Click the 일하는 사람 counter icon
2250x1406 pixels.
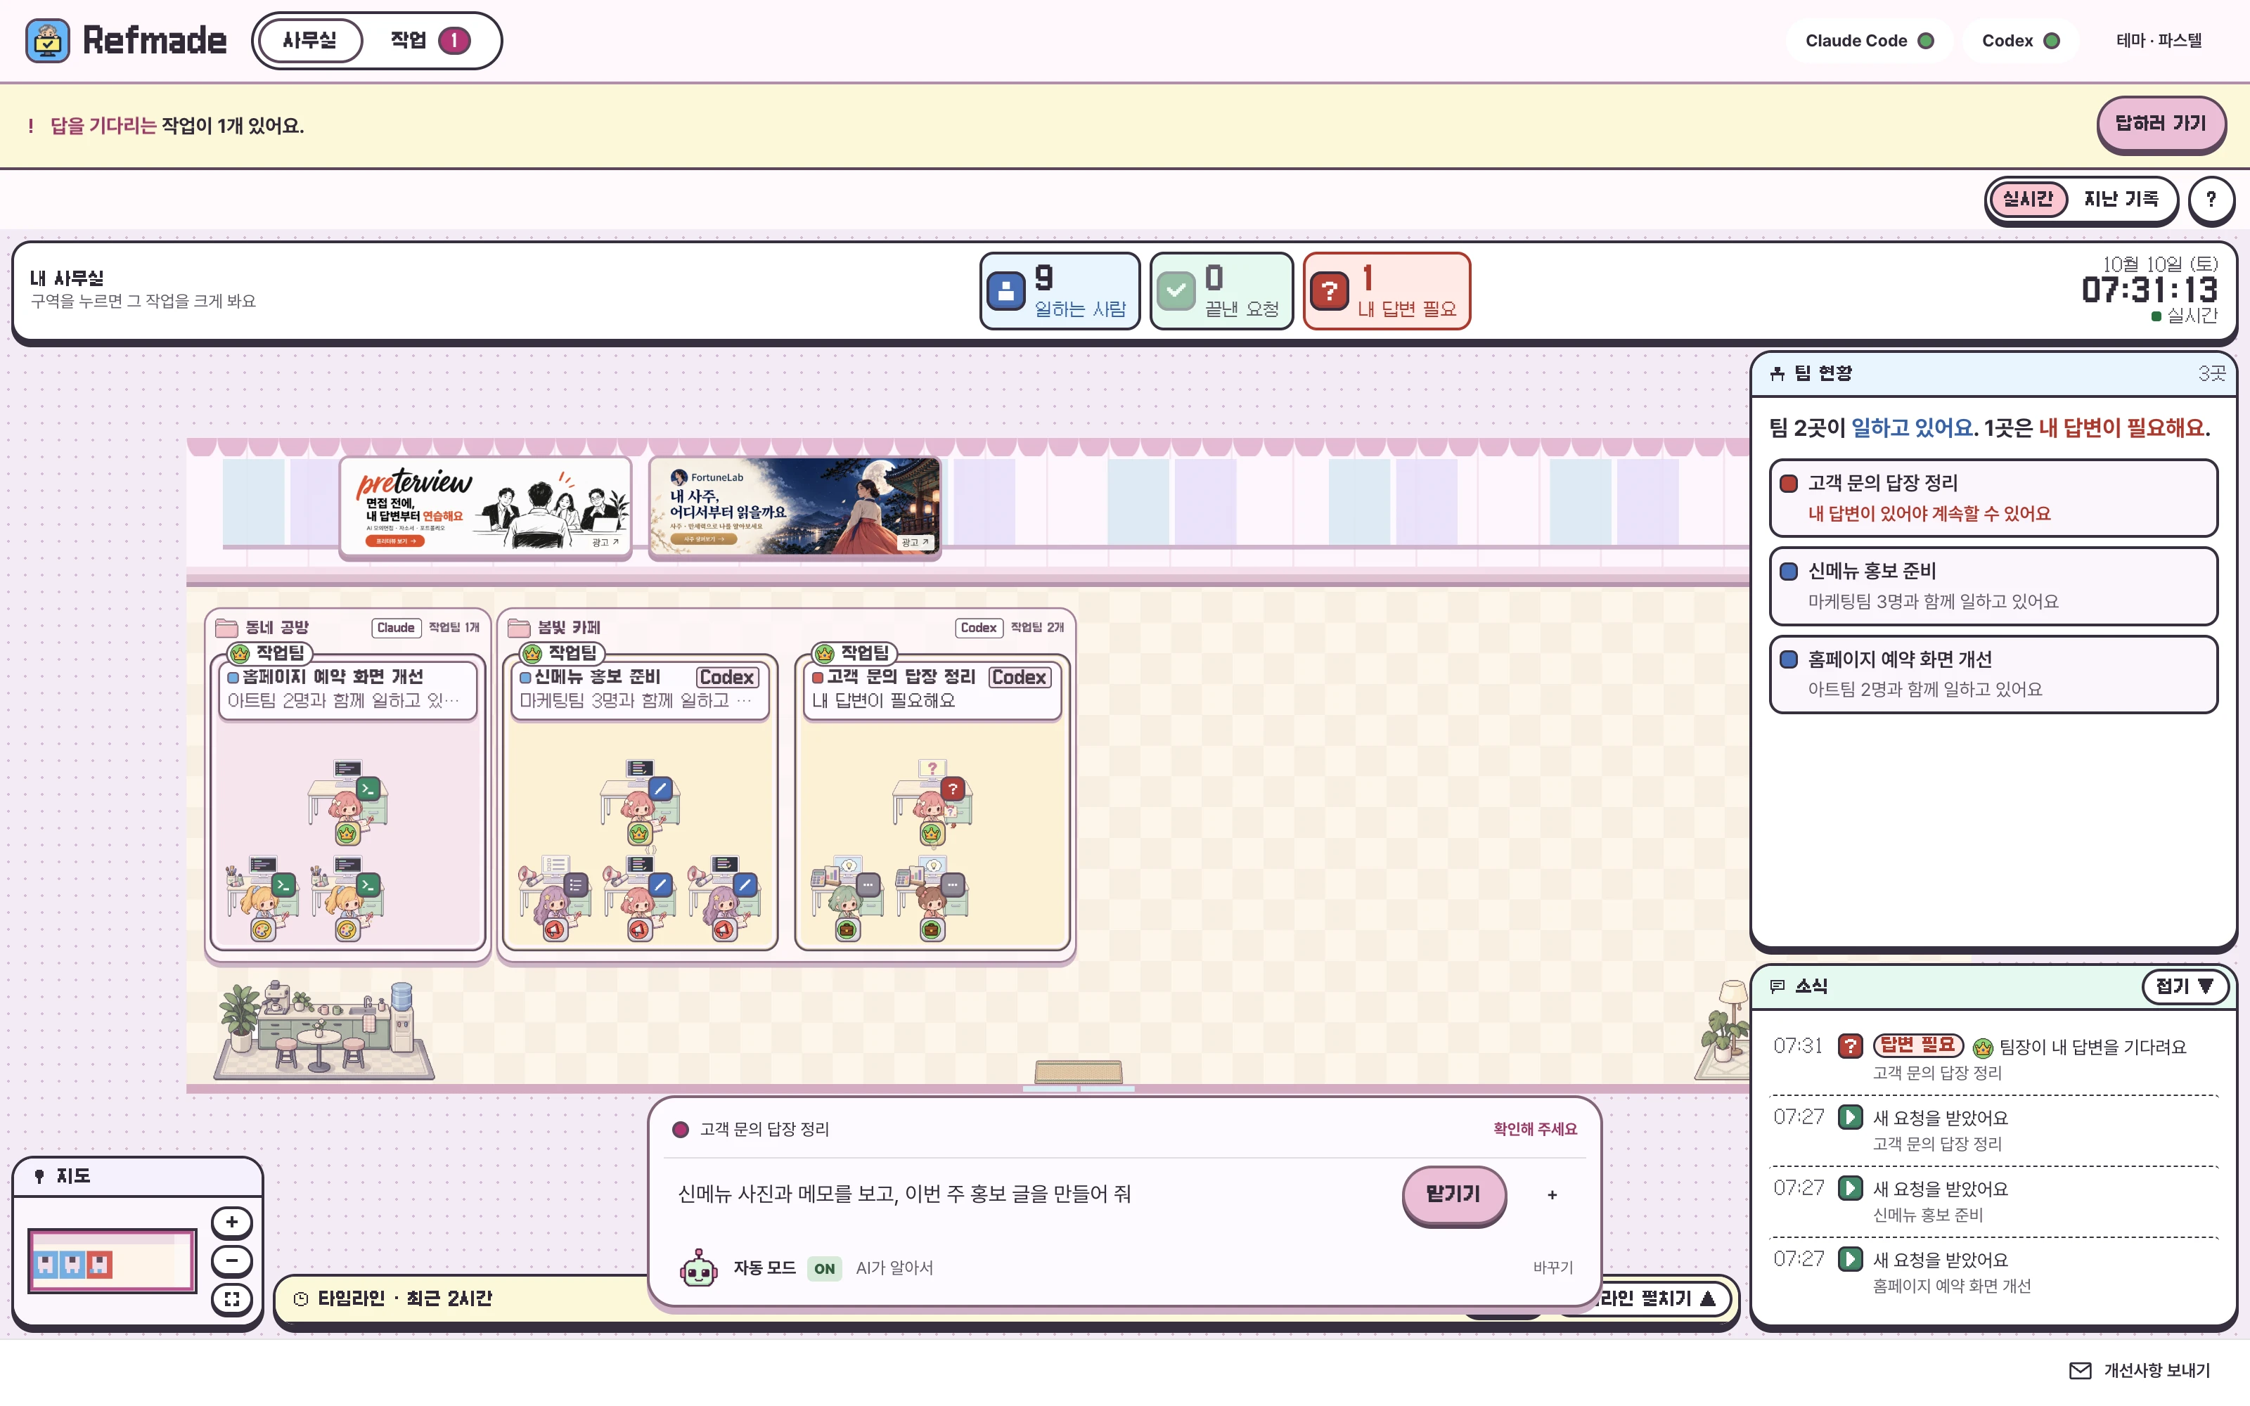[x=1006, y=291]
